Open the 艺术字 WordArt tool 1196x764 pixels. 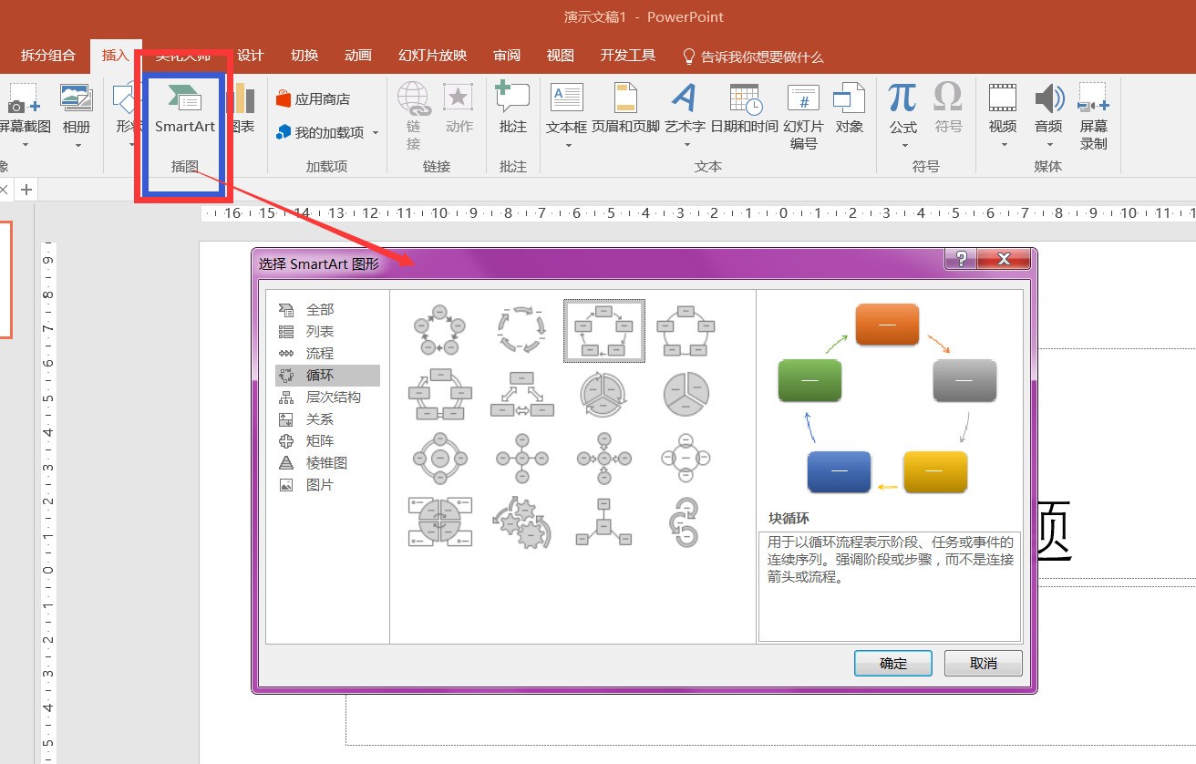coord(685,108)
